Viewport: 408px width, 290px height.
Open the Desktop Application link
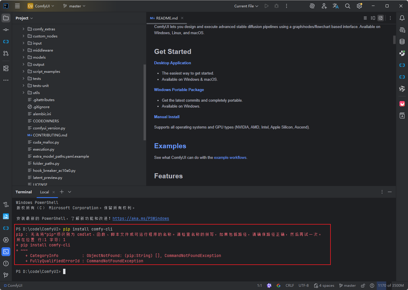[172, 63]
